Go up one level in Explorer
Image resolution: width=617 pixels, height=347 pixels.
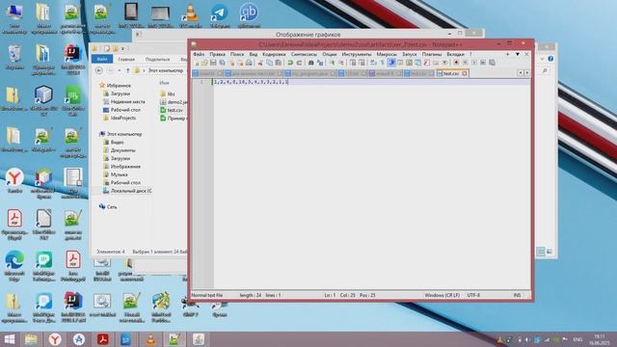[x=127, y=70]
